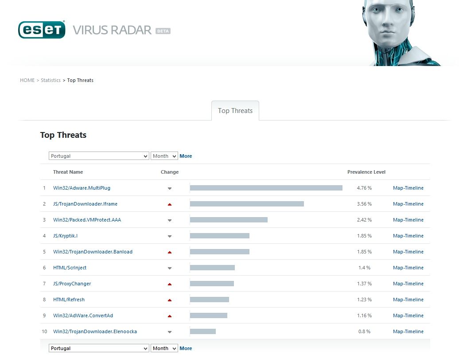Select the Top Threats tab

[x=235, y=111]
